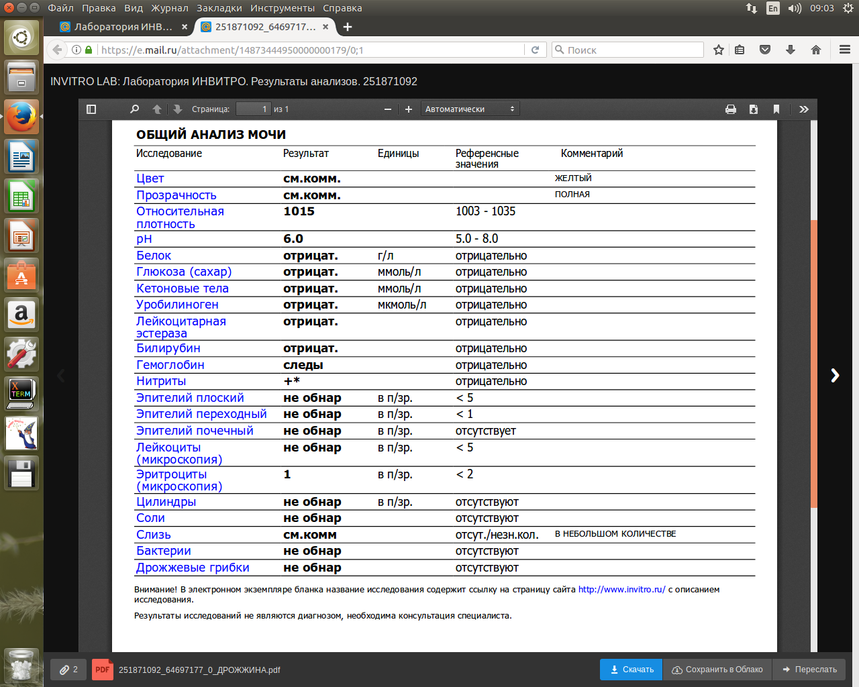Zoom out with the minus button
Image resolution: width=859 pixels, height=687 pixels.
click(388, 109)
